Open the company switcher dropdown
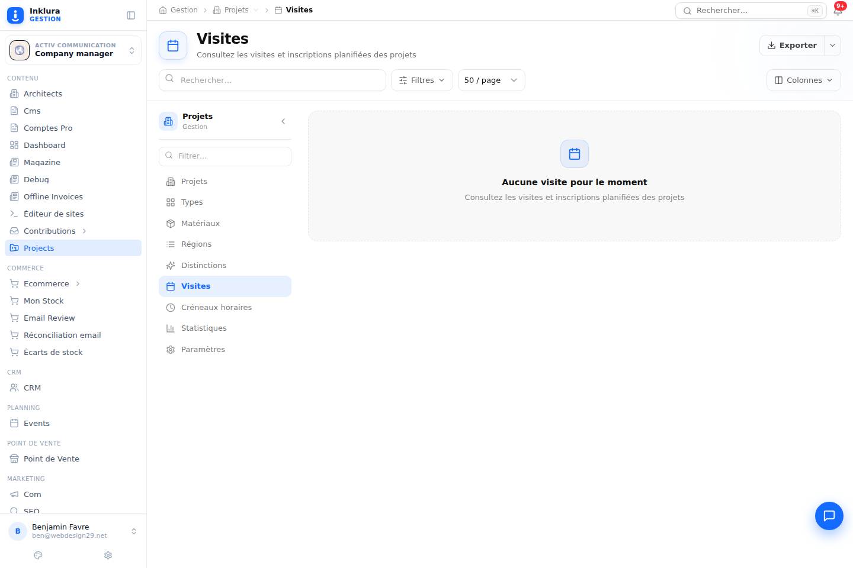 pos(73,50)
